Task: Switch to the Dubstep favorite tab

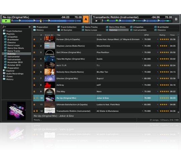Action: 117,30
